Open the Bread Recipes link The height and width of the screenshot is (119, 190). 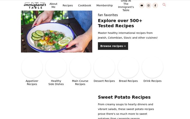(128, 81)
